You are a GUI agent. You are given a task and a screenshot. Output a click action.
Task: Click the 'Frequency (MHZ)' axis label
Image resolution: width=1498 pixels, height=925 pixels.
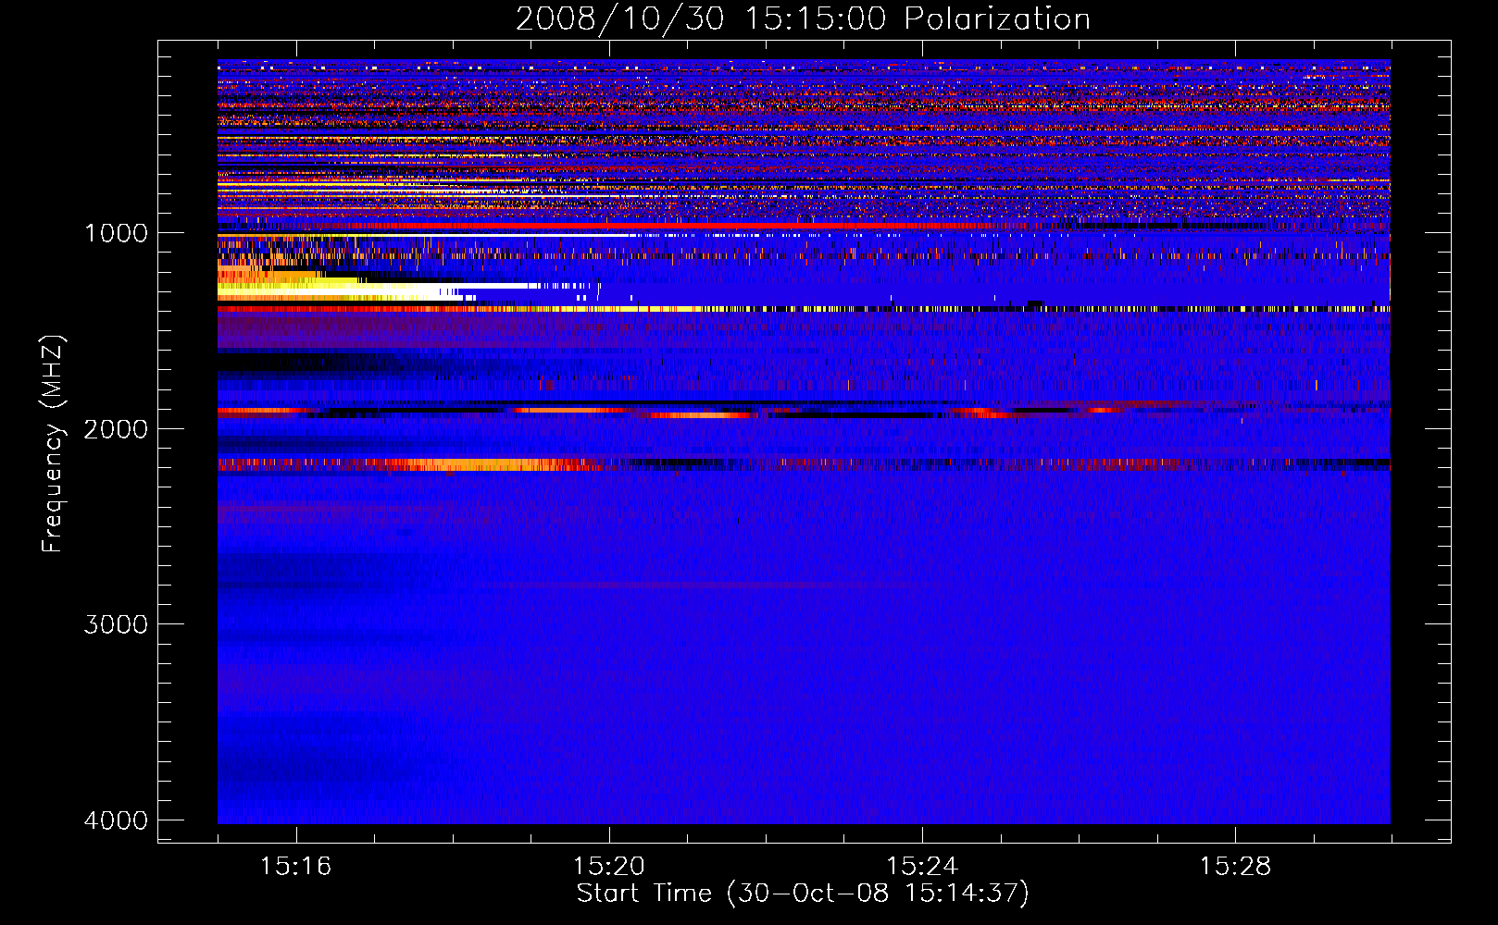[x=53, y=444]
